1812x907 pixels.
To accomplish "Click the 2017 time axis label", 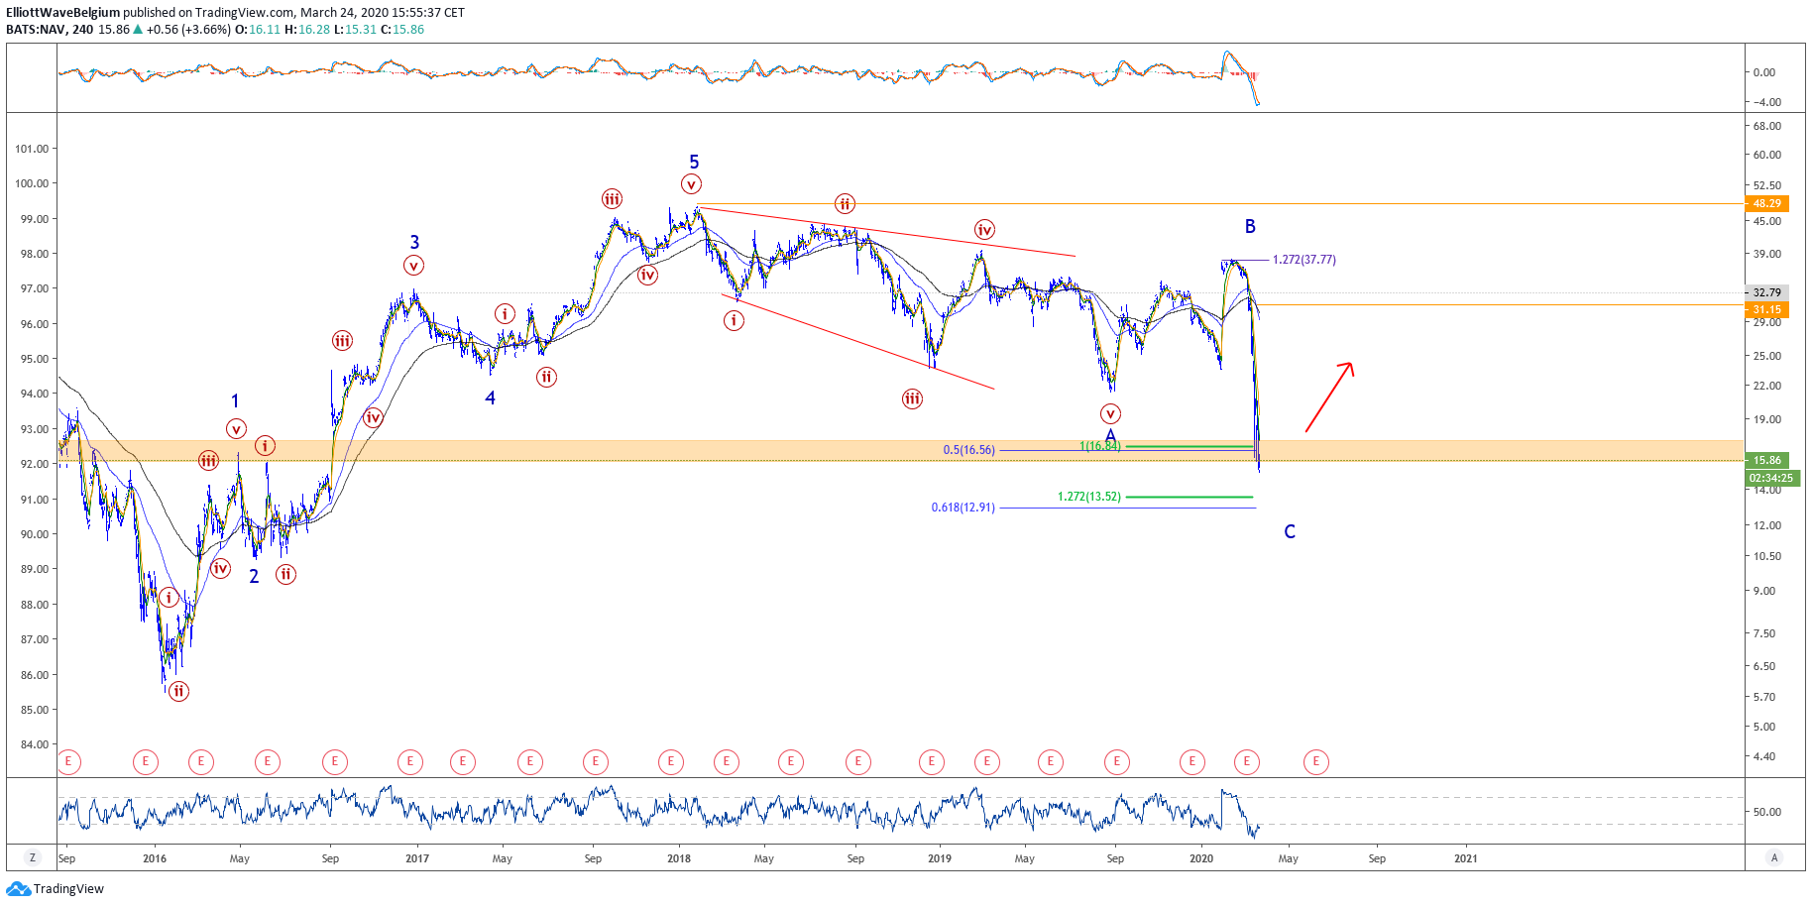I will click(x=417, y=858).
